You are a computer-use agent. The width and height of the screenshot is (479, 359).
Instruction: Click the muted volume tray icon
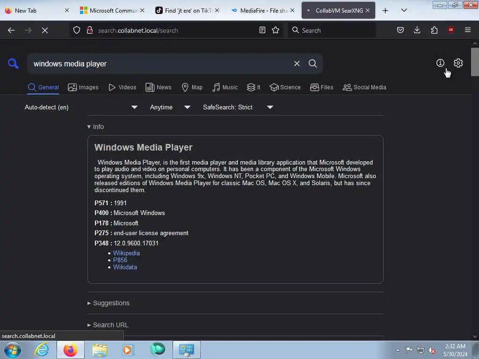[432, 351]
